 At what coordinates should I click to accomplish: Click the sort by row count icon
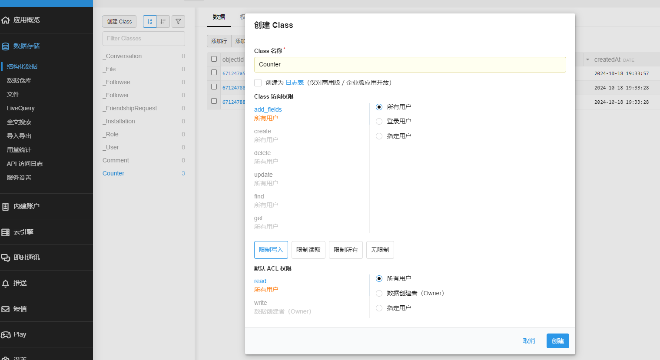coord(163,21)
